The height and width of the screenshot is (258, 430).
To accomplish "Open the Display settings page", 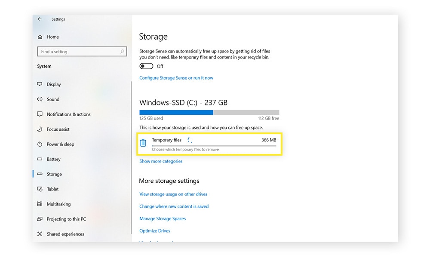I will click(x=54, y=84).
